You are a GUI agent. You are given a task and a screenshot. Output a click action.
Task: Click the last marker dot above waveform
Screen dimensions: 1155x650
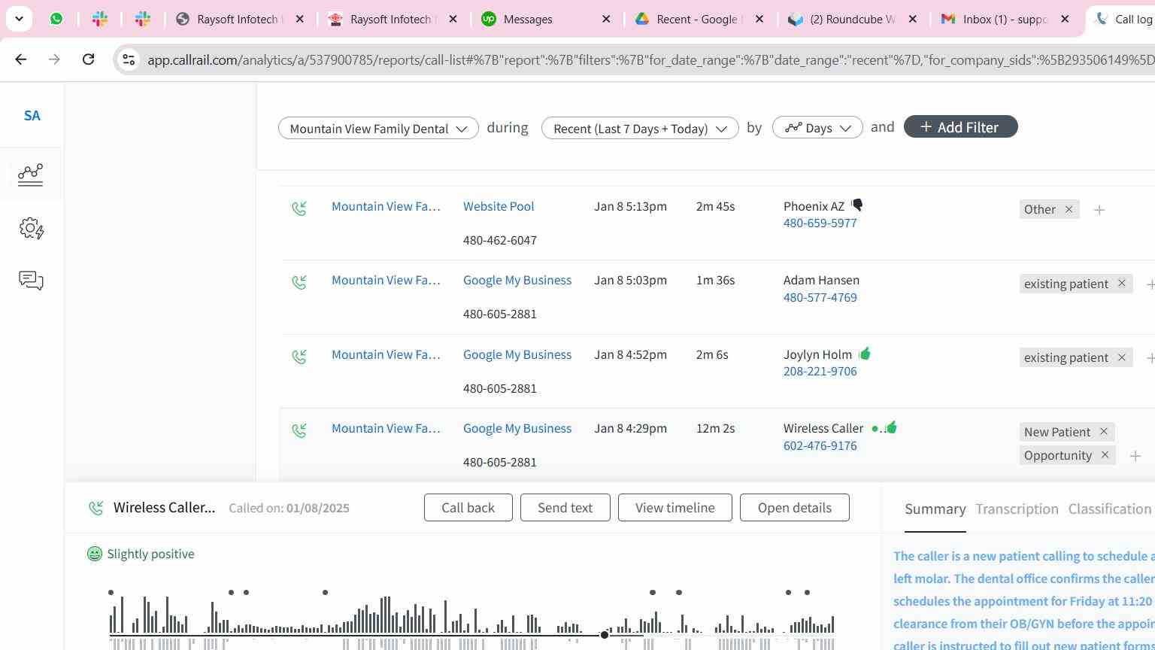coord(808,593)
